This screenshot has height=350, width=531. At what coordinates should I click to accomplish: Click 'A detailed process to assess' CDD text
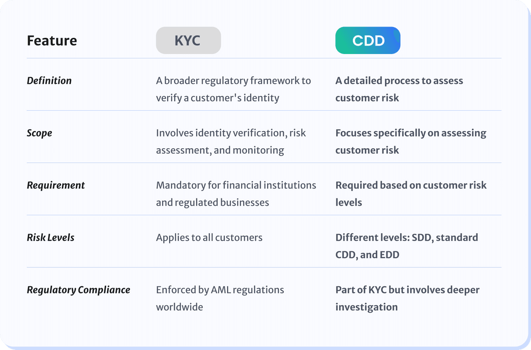coord(399,89)
